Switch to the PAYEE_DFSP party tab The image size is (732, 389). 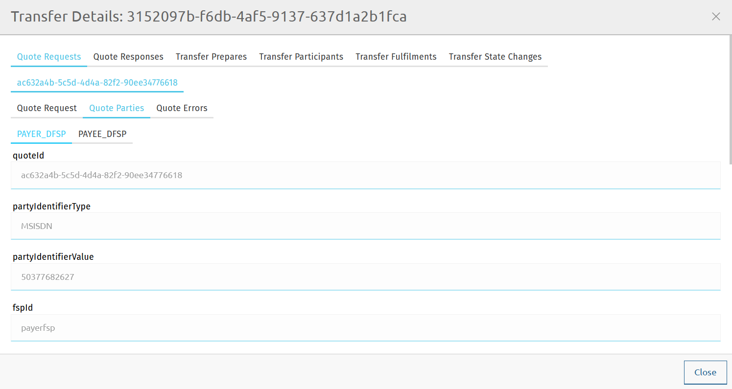pos(102,134)
